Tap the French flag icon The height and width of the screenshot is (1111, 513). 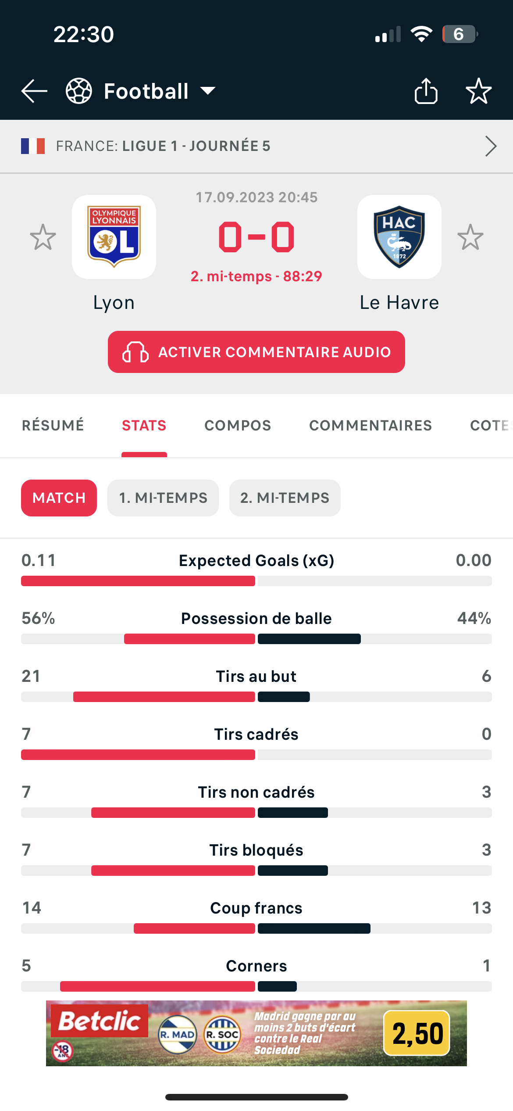33,146
